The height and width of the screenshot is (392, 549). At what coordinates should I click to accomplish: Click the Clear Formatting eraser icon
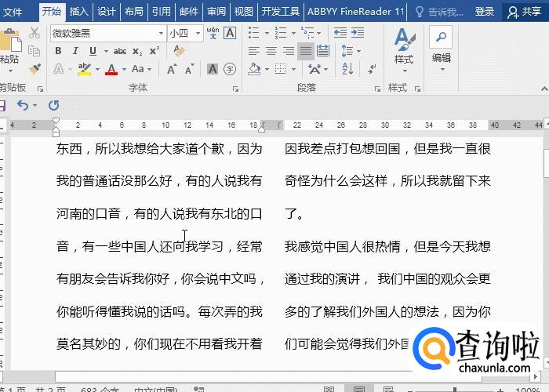tap(179, 51)
